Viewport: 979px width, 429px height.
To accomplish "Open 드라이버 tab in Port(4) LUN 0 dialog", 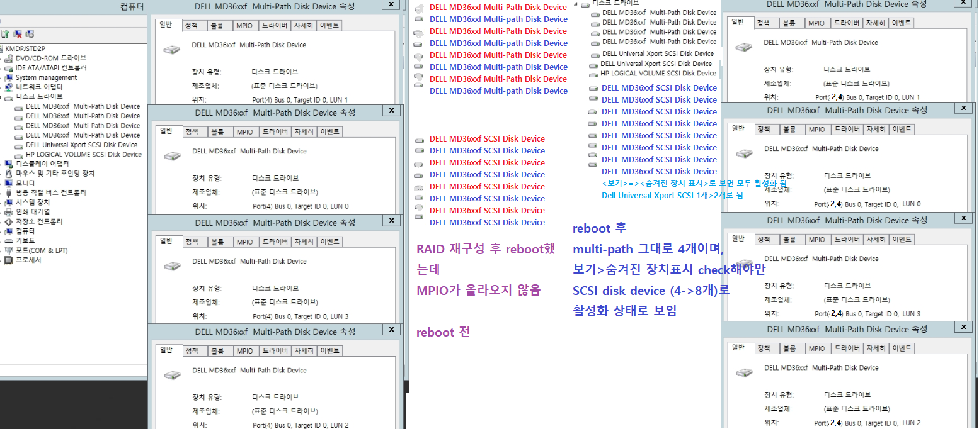I will 275,132.
